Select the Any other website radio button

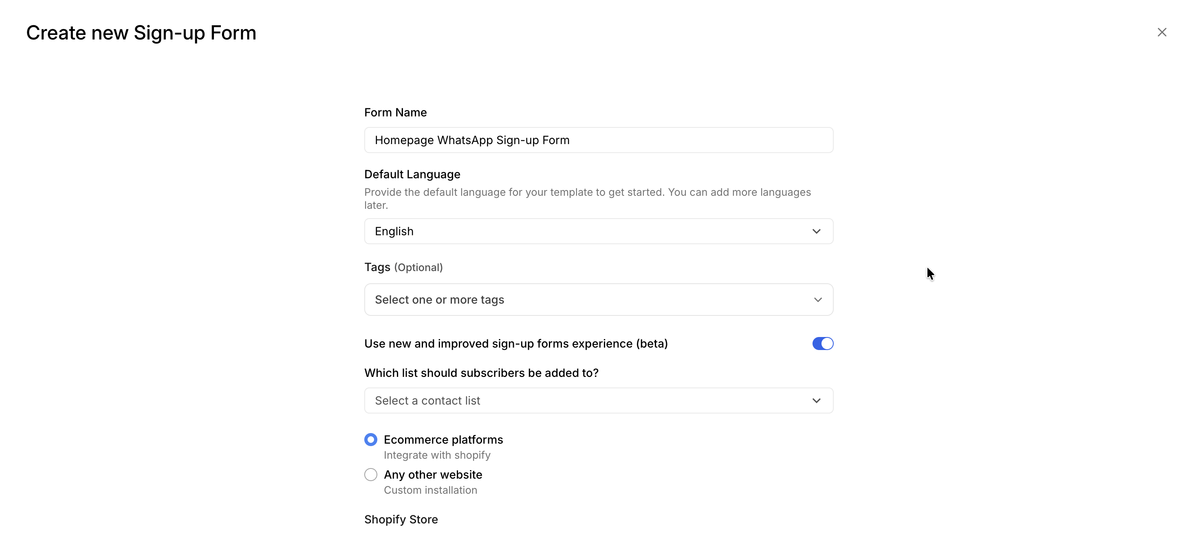(371, 475)
